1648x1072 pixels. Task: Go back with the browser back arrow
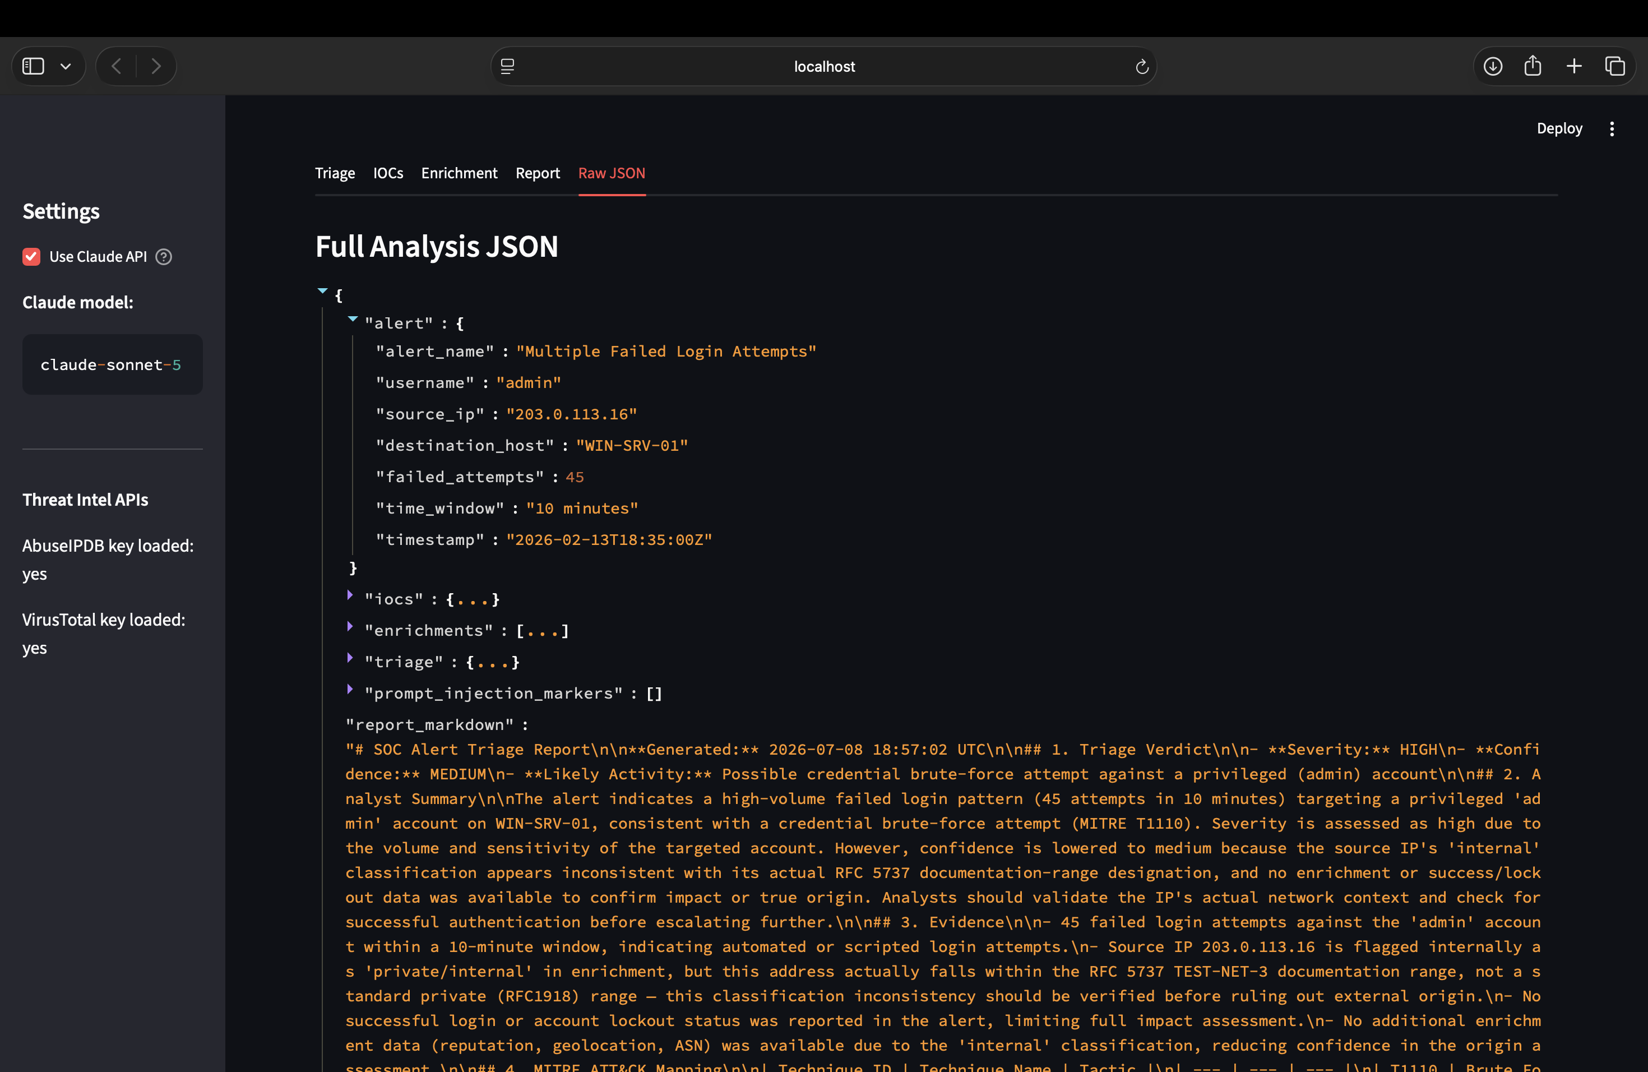(117, 67)
